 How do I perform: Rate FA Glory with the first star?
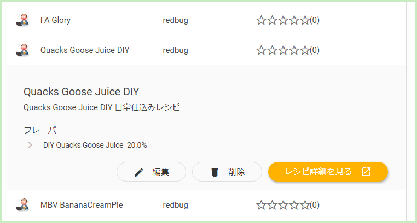pyautogui.click(x=261, y=20)
